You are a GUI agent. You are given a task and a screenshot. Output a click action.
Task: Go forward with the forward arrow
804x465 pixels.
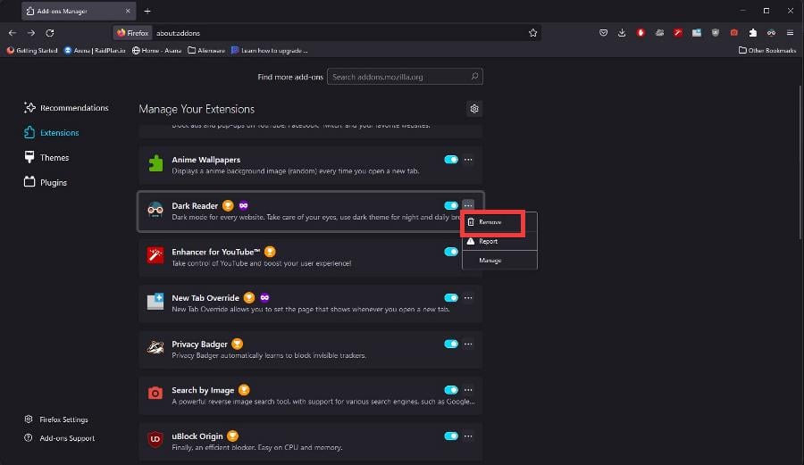click(x=31, y=33)
